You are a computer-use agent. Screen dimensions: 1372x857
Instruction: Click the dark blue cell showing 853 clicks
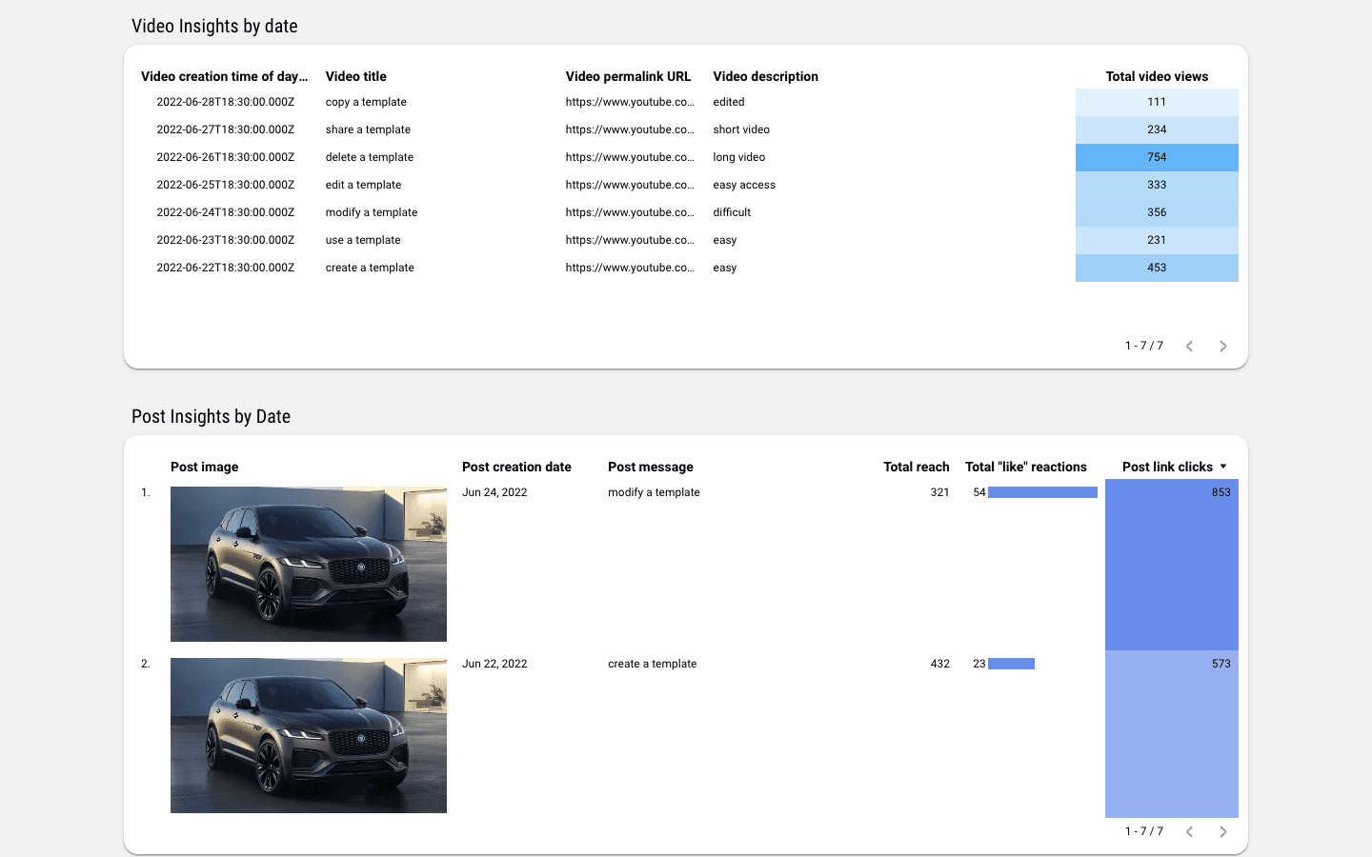1171,562
